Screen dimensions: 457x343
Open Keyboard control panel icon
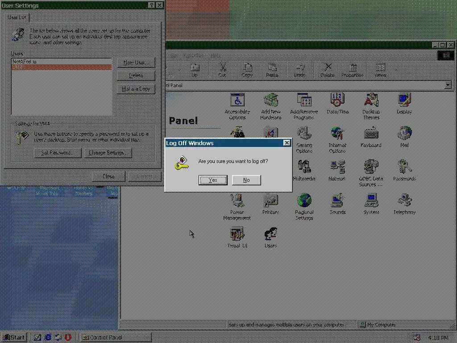pos(371,138)
